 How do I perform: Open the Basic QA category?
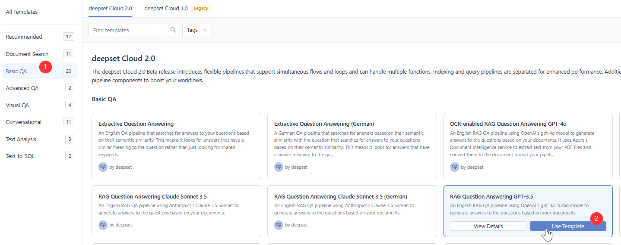coord(16,71)
